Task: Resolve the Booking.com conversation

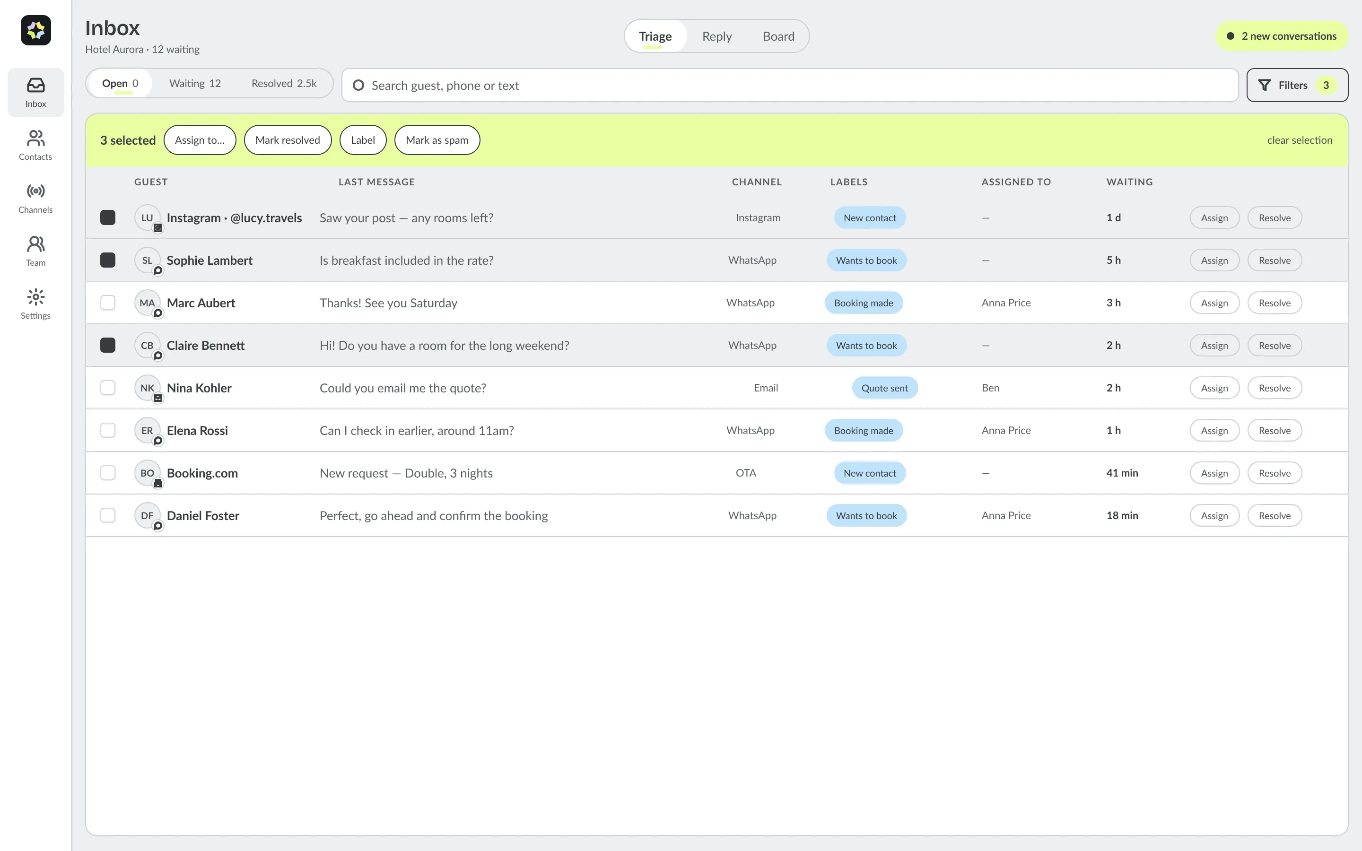Action: pos(1275,473)
